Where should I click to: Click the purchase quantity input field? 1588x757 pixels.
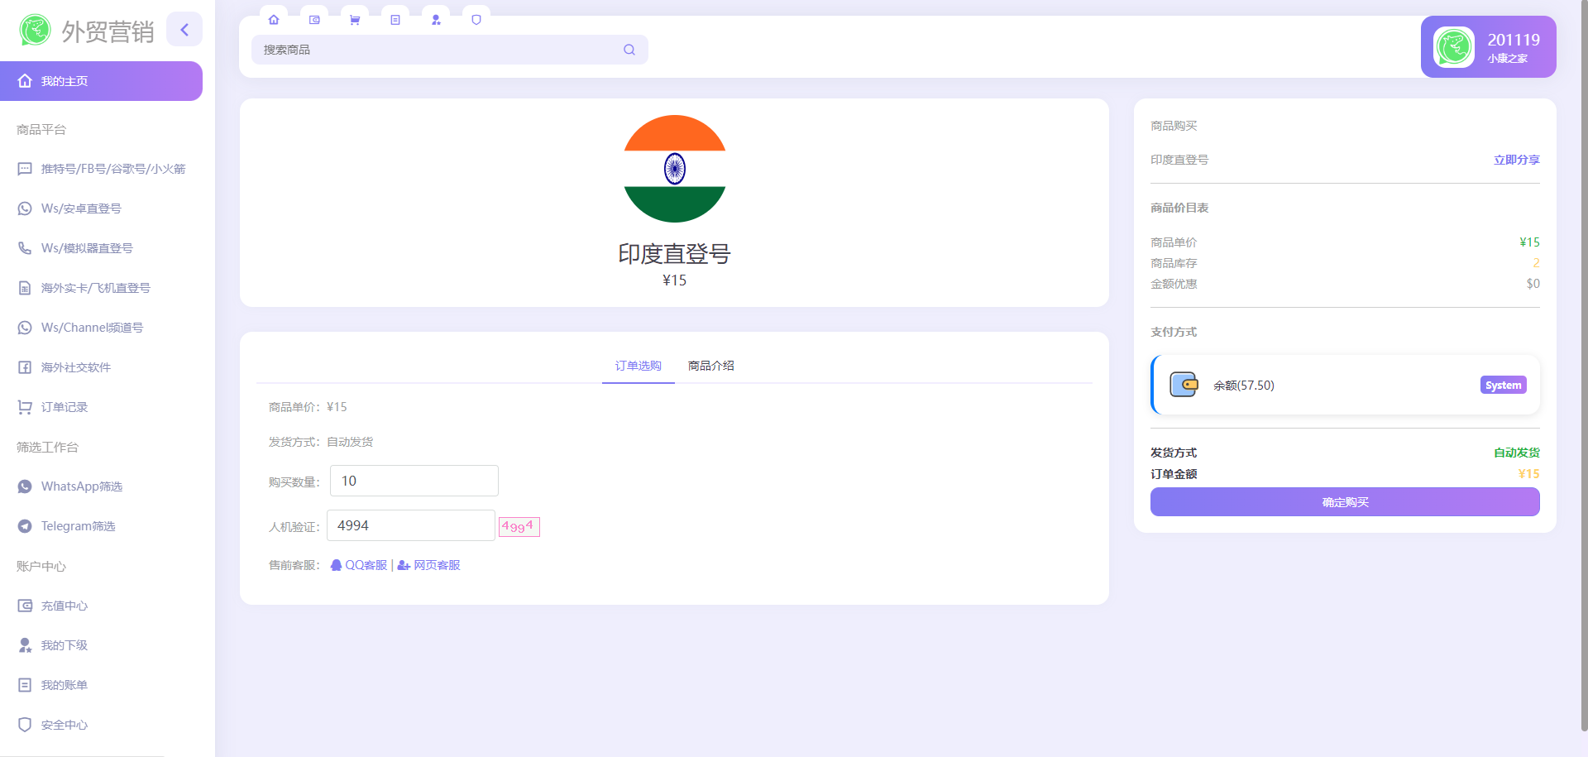[414, 480]
